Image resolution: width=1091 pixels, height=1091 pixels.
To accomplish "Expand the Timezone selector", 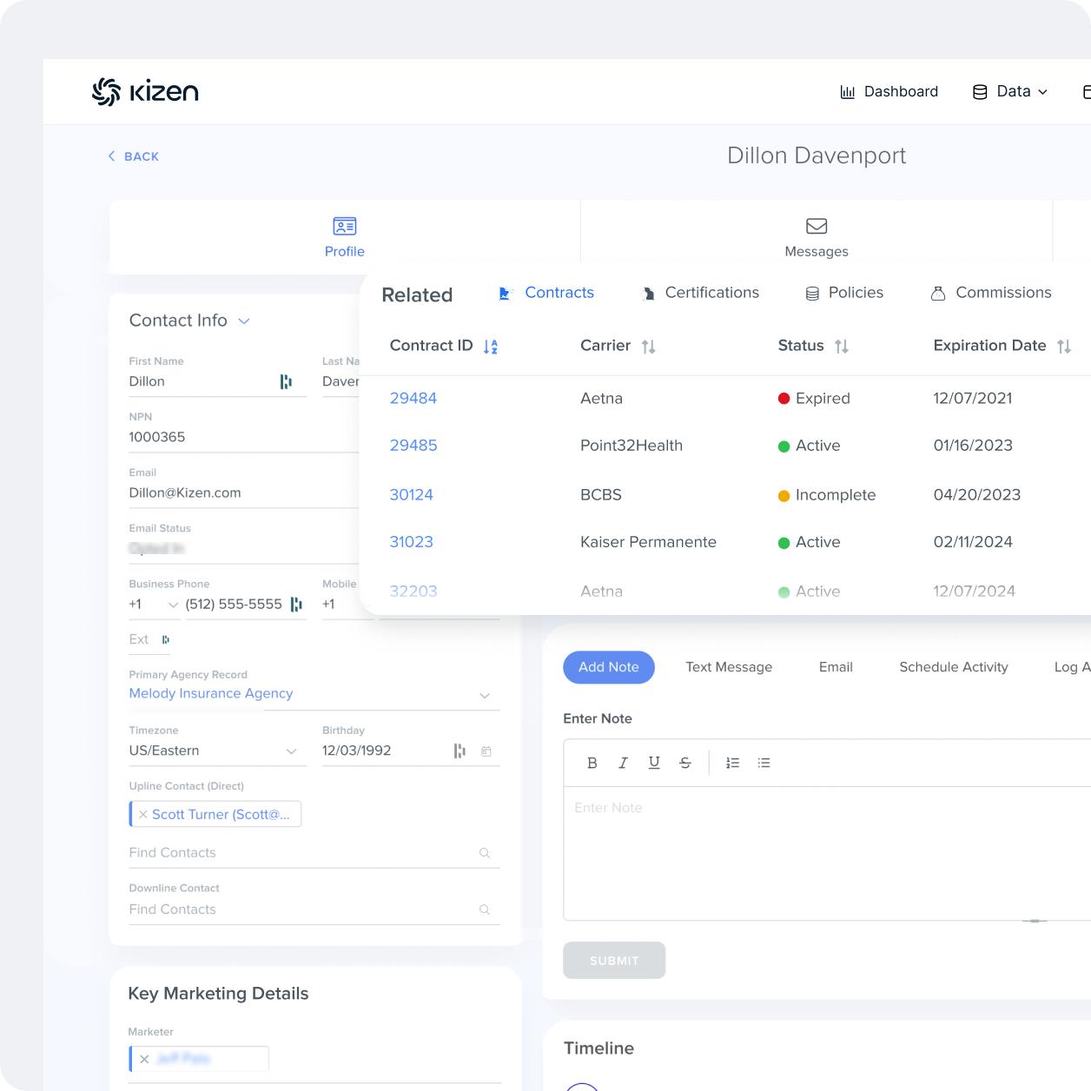I will 291,751.
